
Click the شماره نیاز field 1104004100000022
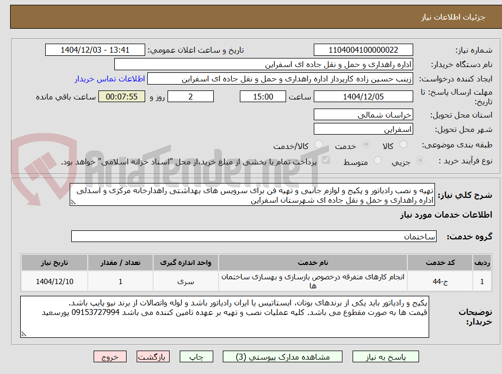(363, 50)
